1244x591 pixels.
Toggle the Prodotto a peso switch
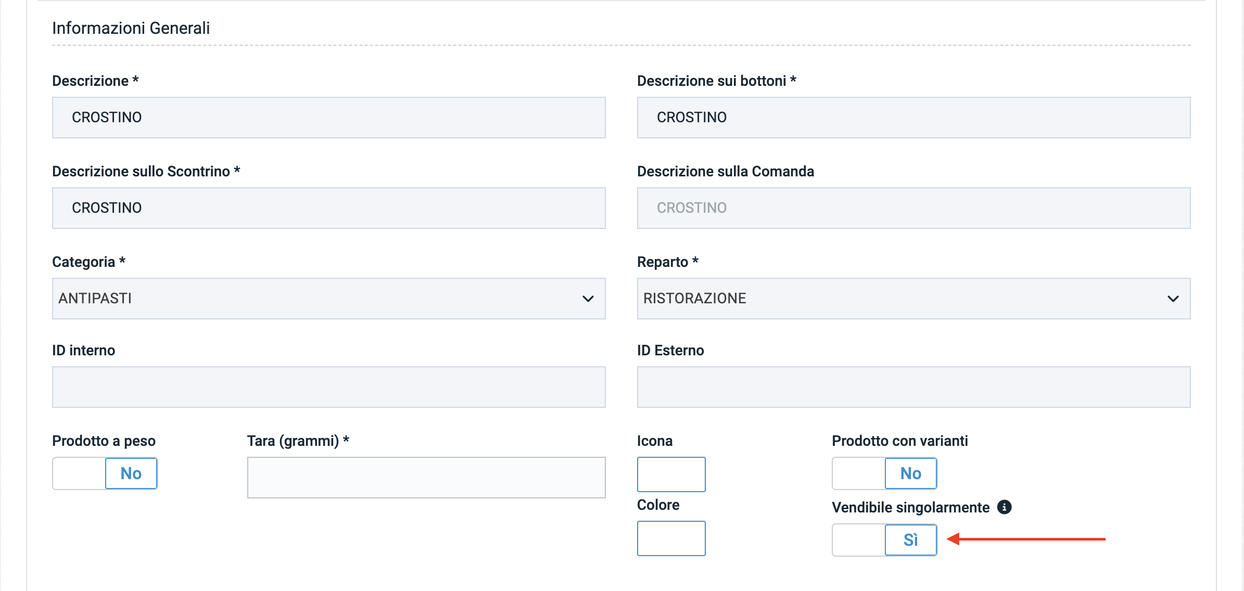click(x=105, y=473)
